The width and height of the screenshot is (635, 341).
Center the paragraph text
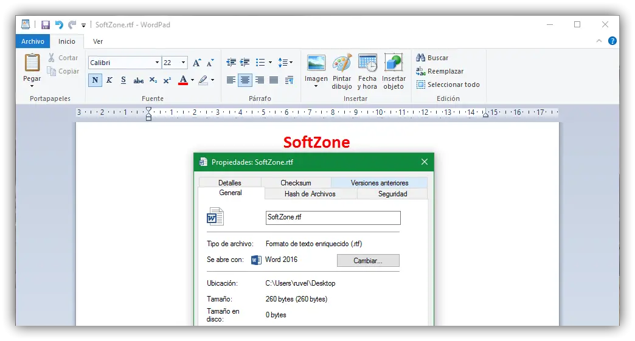click(x=245, y=80)
